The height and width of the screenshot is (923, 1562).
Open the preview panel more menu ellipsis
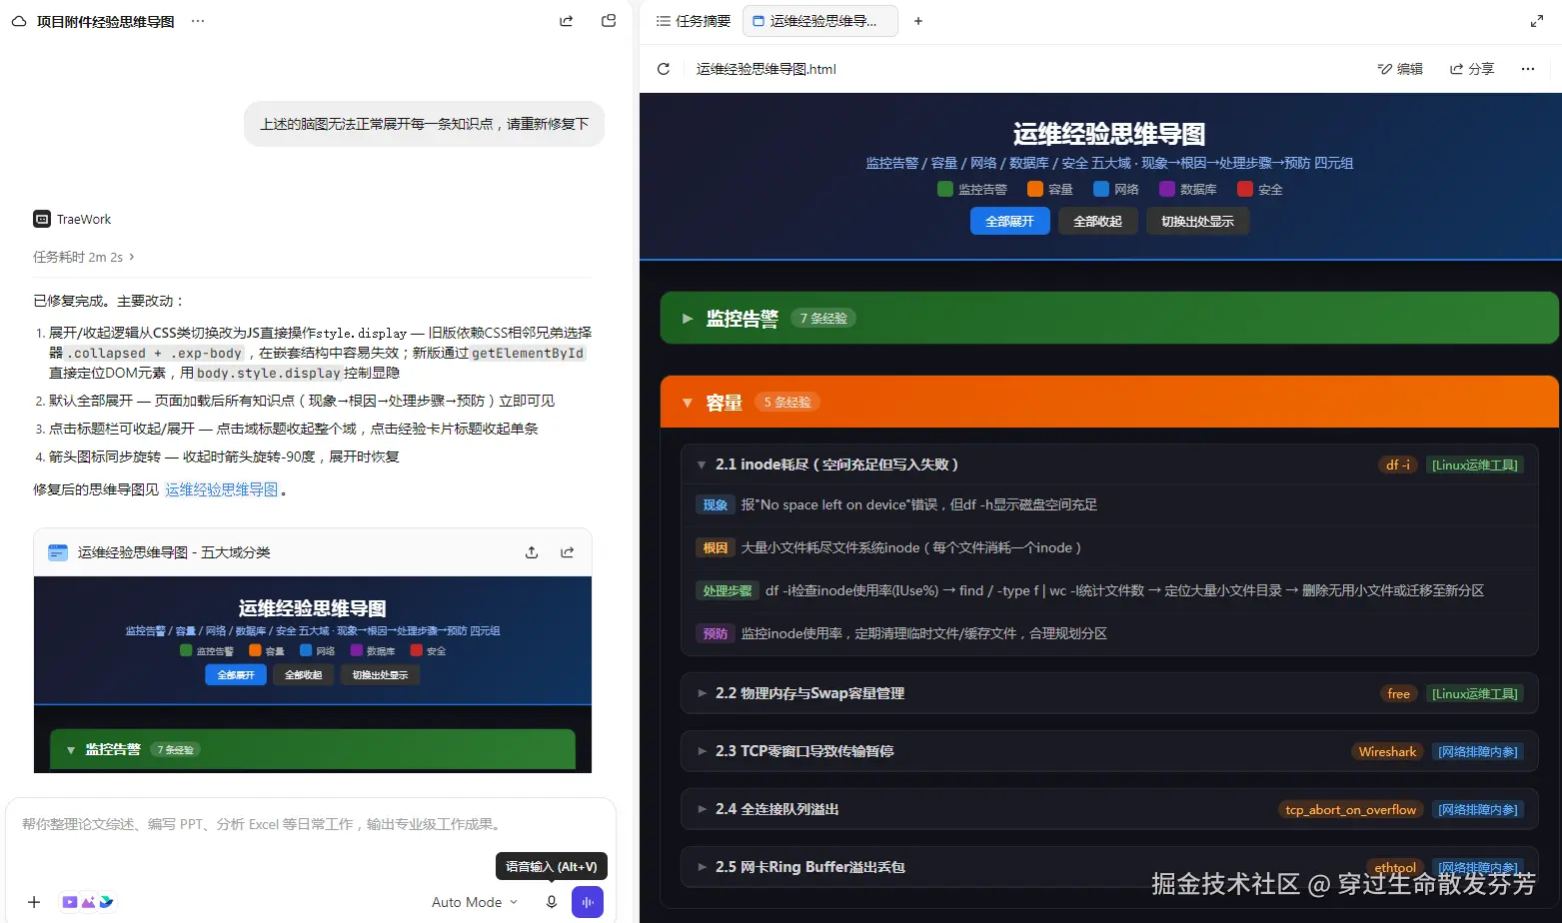1528,69
